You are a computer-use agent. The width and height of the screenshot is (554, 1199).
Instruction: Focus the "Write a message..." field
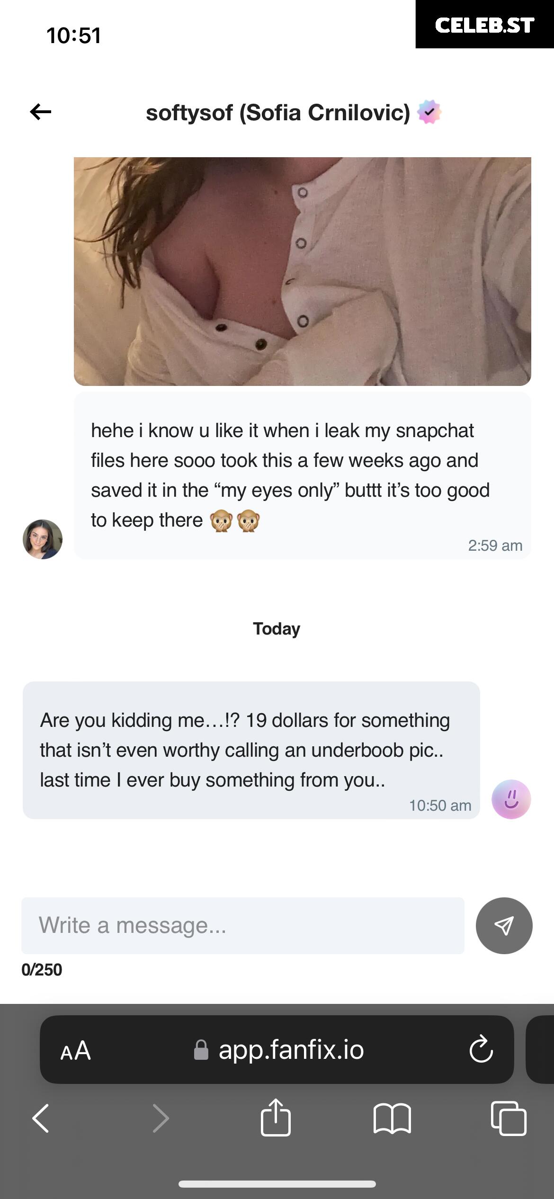[x=242, y=926]
